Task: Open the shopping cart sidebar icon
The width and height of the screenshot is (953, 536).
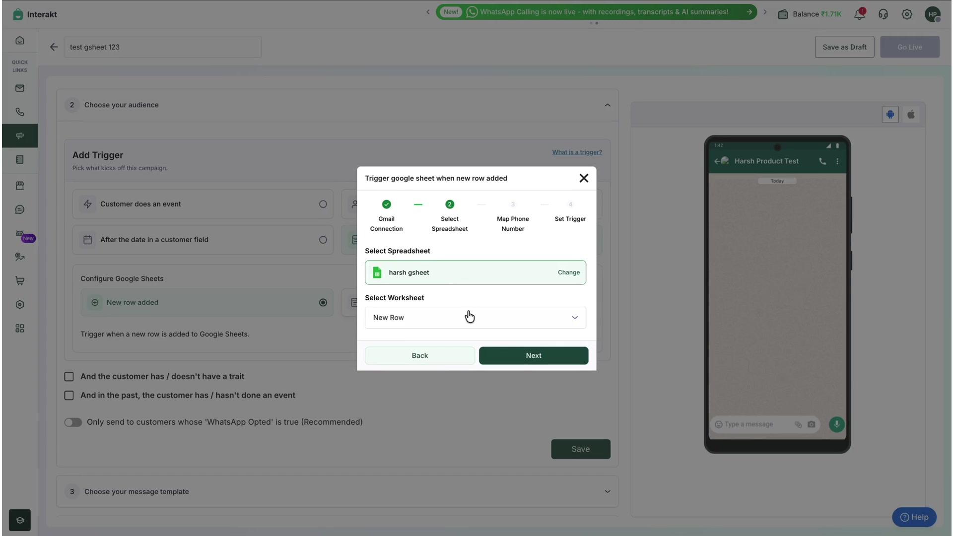Action: (20, 281)
